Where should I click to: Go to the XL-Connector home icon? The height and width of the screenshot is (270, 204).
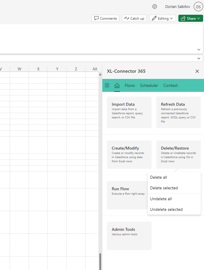(117, 85)
